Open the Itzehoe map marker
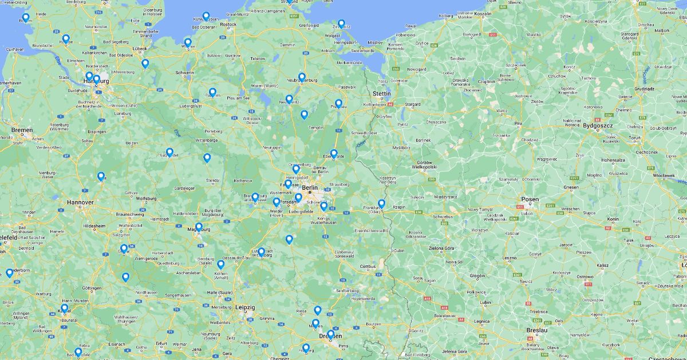Image resolution: width=687 pixels, height=360 pixels. point(66,39)
